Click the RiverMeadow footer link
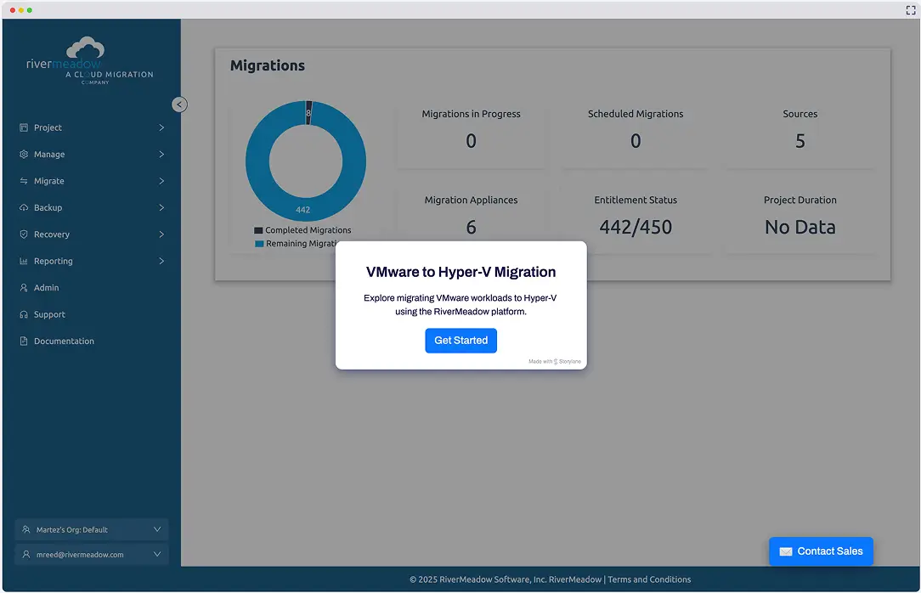Screen dimensions: 921x593 point(575,579)
